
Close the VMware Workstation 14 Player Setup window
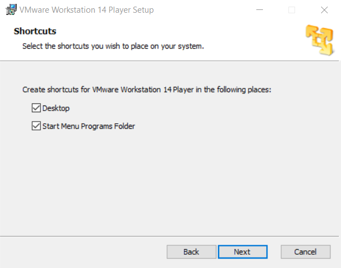coord(324,10)
